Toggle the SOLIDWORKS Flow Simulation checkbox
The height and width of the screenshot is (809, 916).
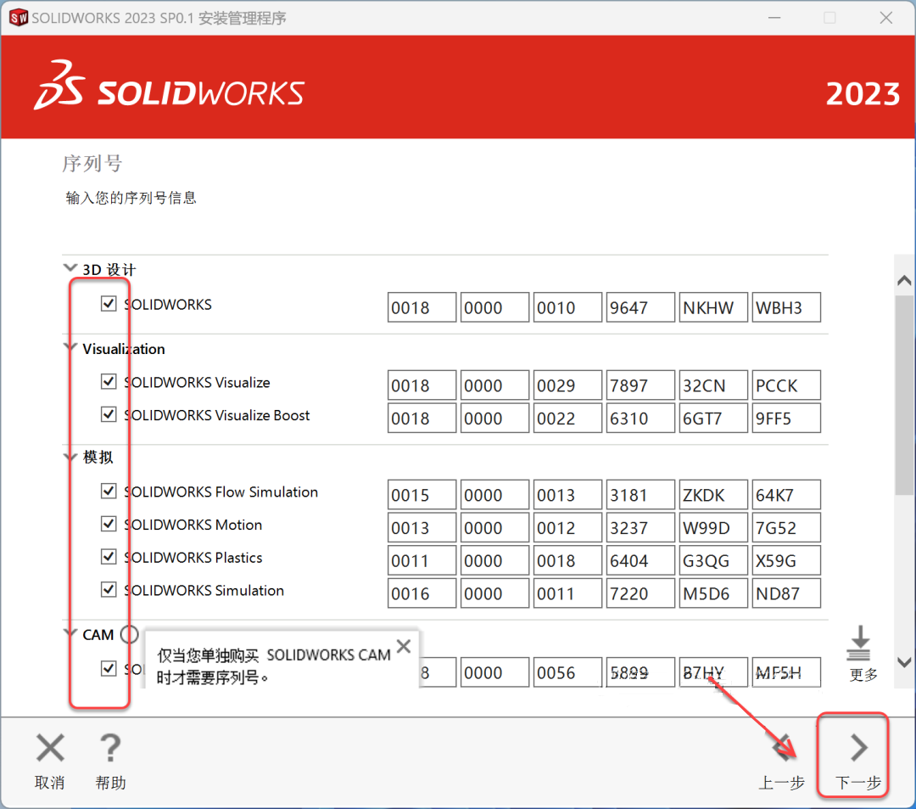point(109,491)
